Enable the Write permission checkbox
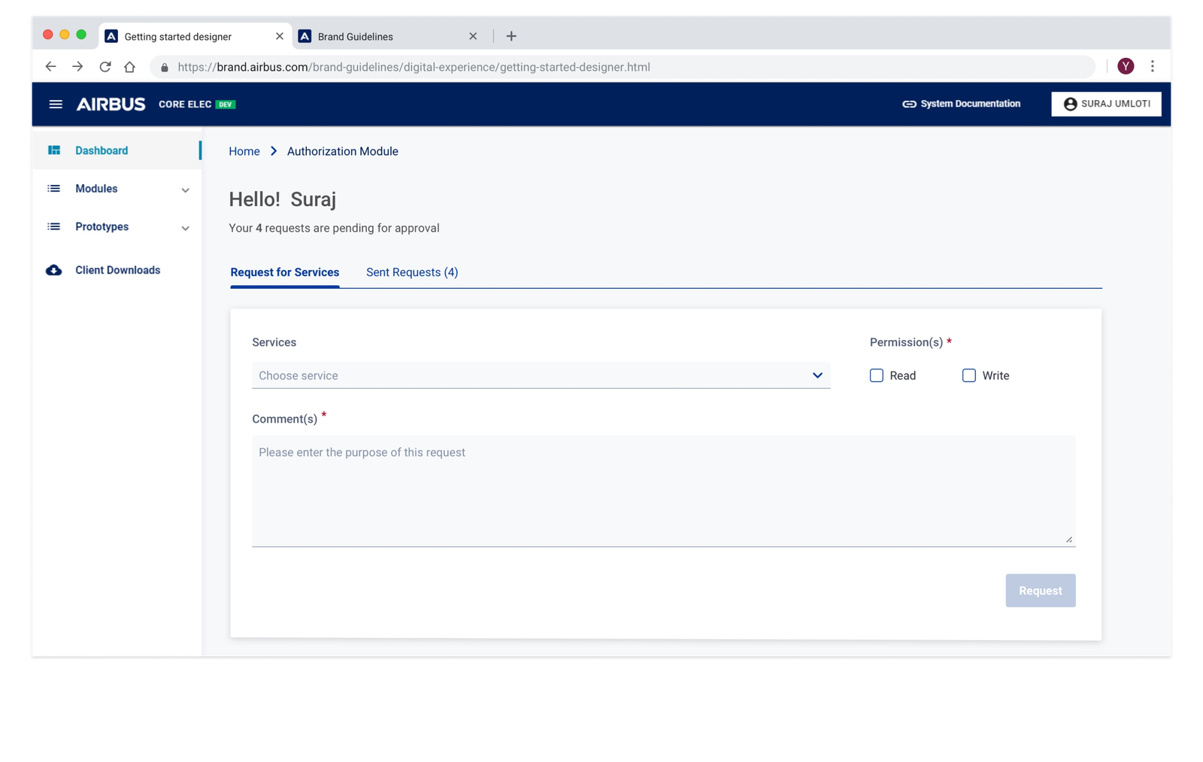This screenshot has width=1203, height=762. (x=969, y=375)
